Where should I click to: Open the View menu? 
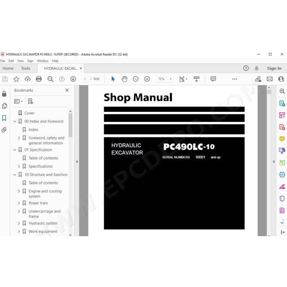(x=20, y=61)
